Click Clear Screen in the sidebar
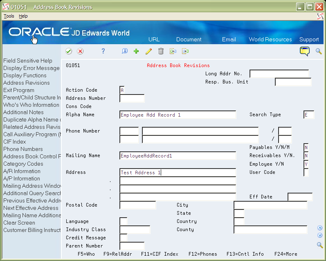The height and width of the screenshot is (261, 326). pyautogui.click(x=19, y=223)
